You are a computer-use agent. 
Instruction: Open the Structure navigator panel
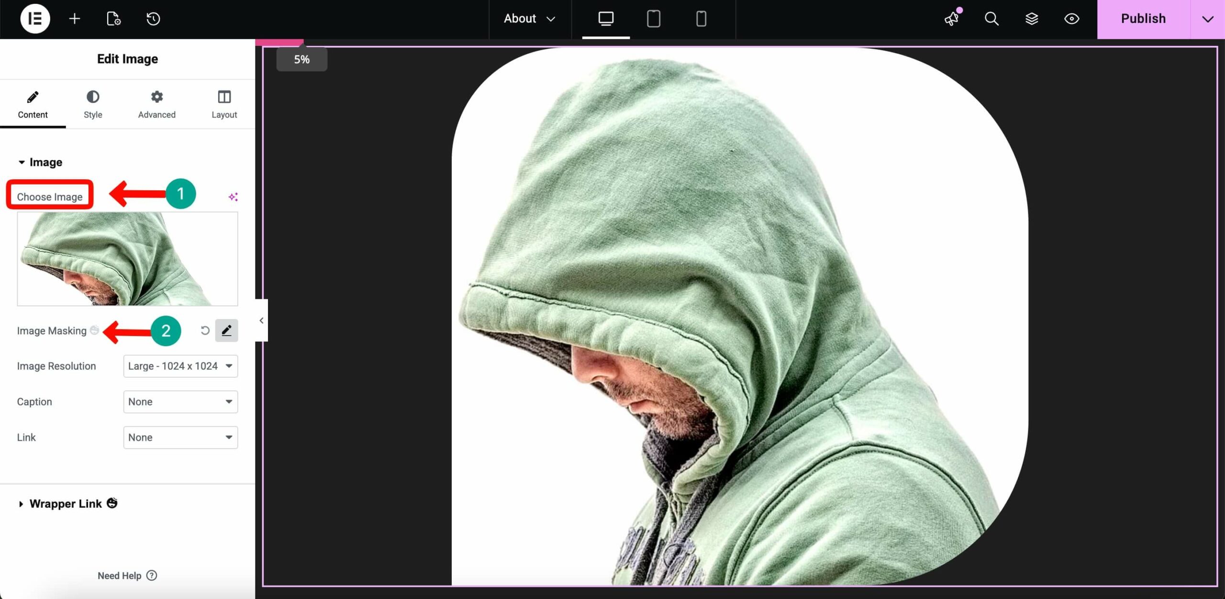1031,19
